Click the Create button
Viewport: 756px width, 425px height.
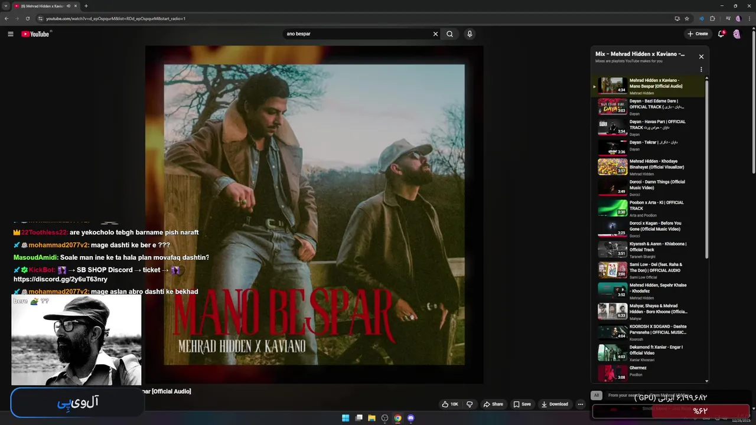(698, 34)
